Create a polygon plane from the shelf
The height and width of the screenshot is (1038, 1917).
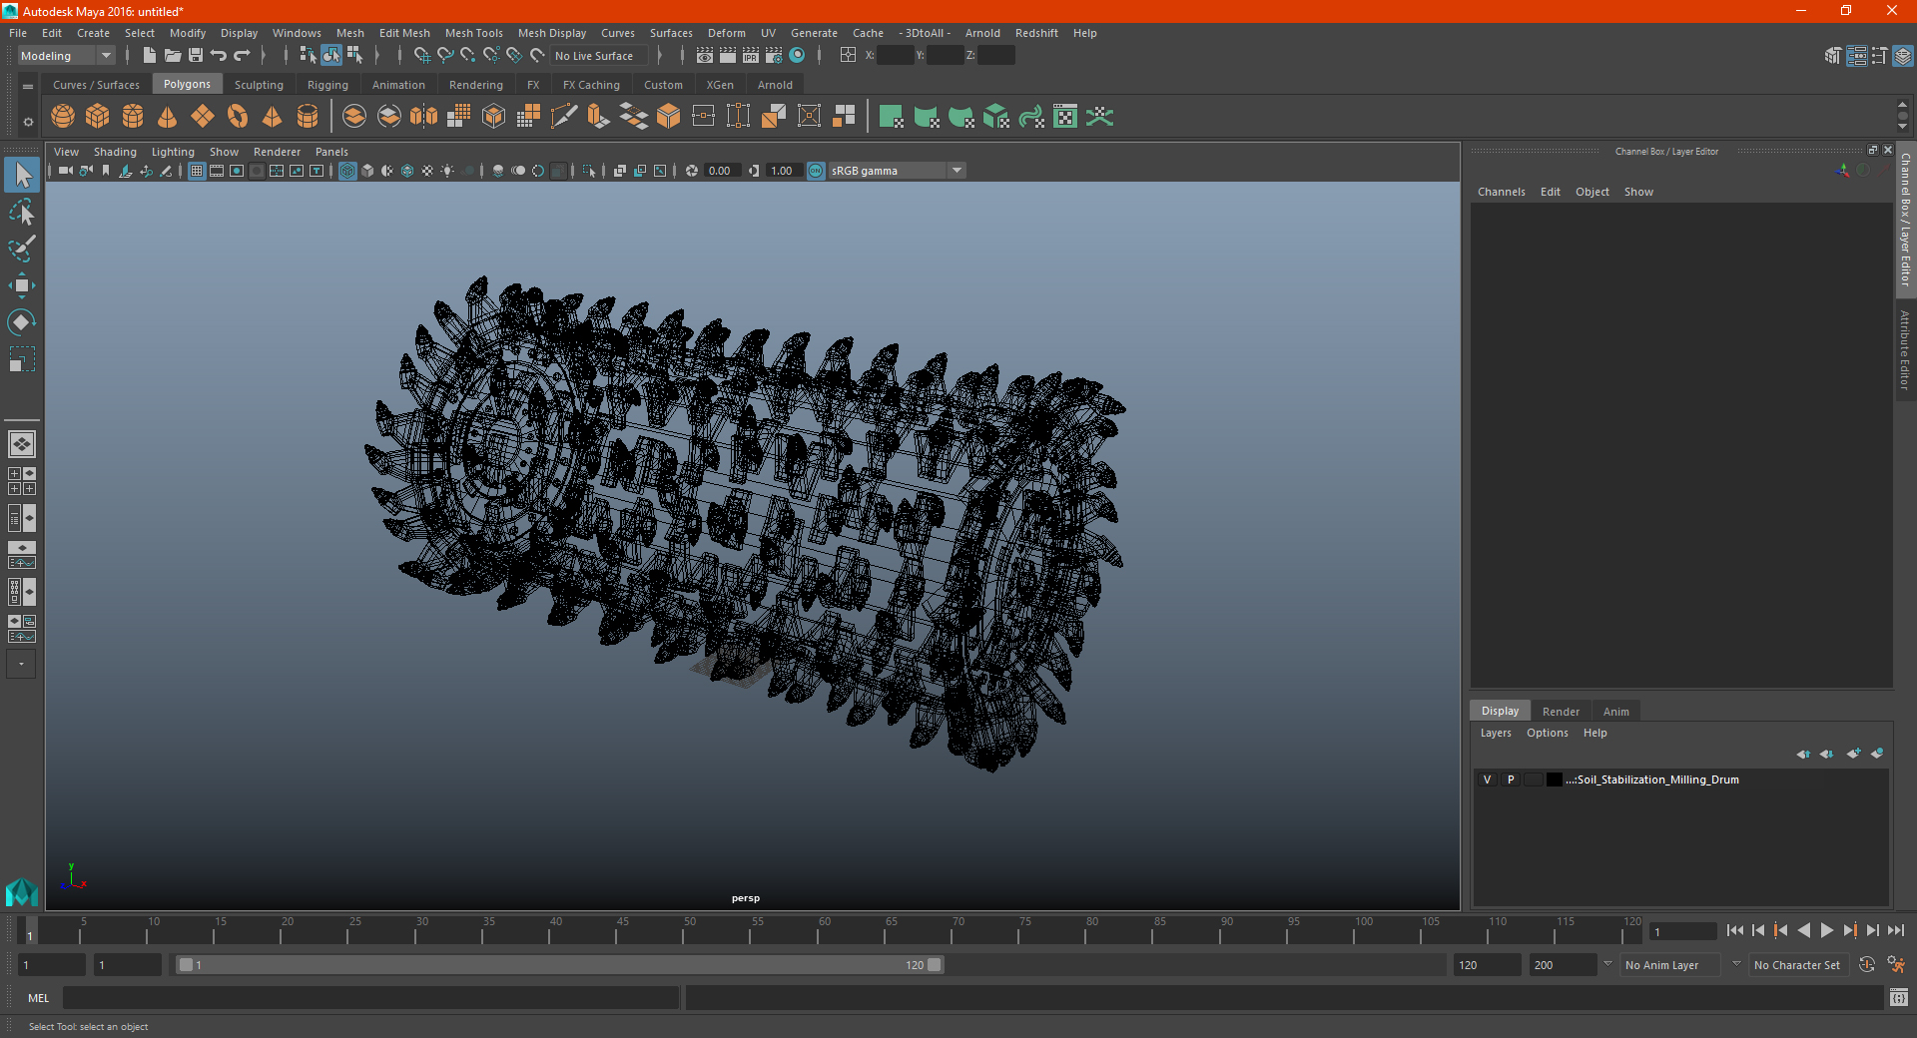(x=203, y=117)
